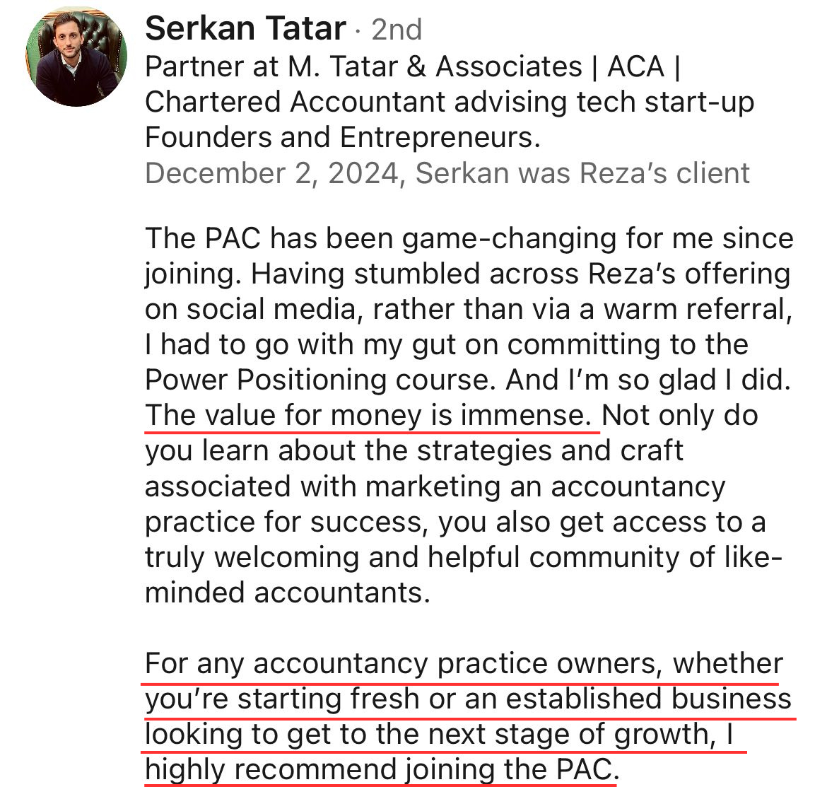
Task: Click the "Chartered Accountant advising tech start-up" line
Action: 449,103
